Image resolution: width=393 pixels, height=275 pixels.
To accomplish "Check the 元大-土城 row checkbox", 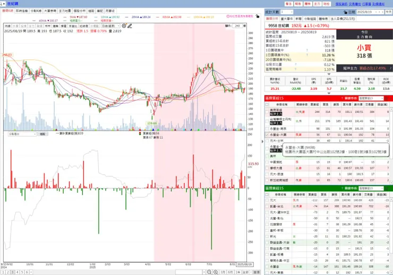I will (267, 141).
